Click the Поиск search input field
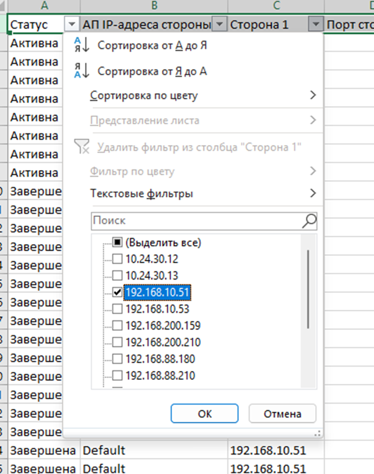374x474 pixels. 196,221
